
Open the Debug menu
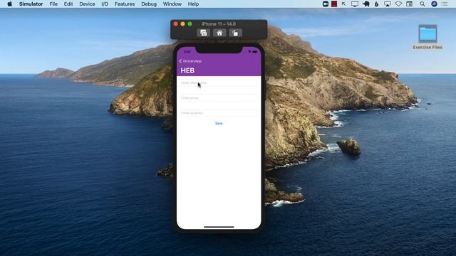pos(149,4)
